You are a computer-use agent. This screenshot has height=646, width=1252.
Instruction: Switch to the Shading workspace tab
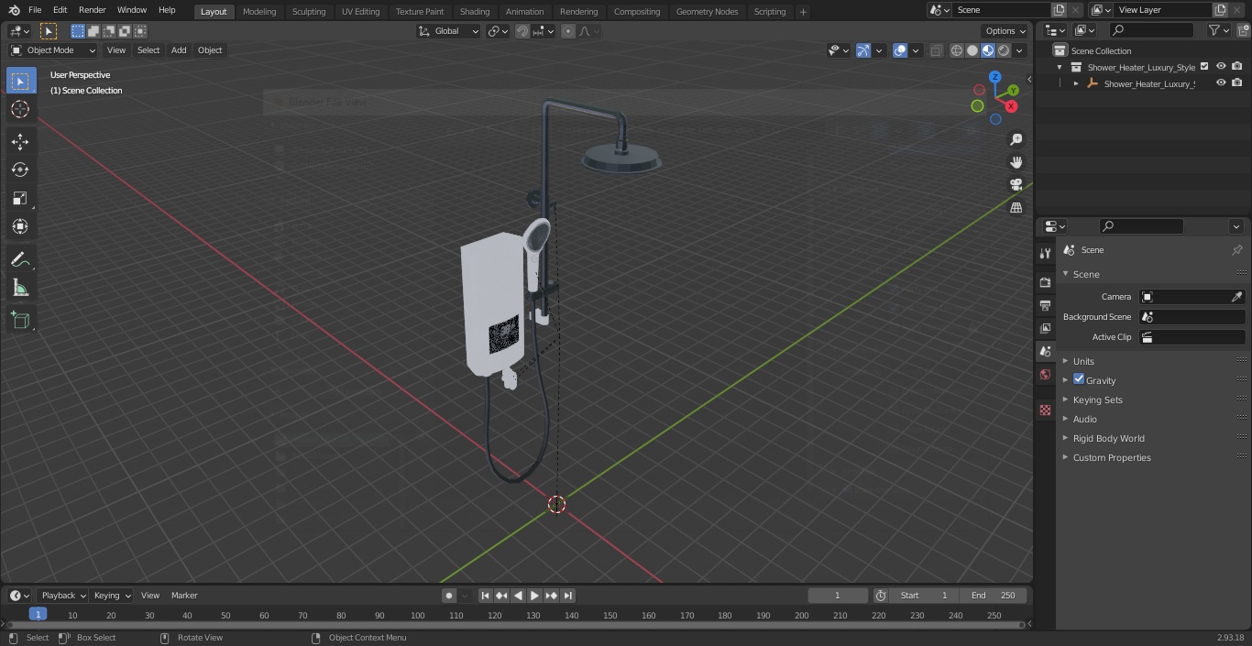[475, 11]
